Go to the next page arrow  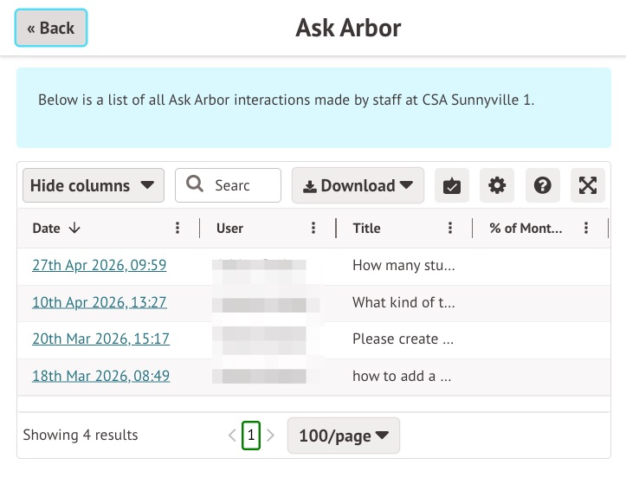(270, 436)
